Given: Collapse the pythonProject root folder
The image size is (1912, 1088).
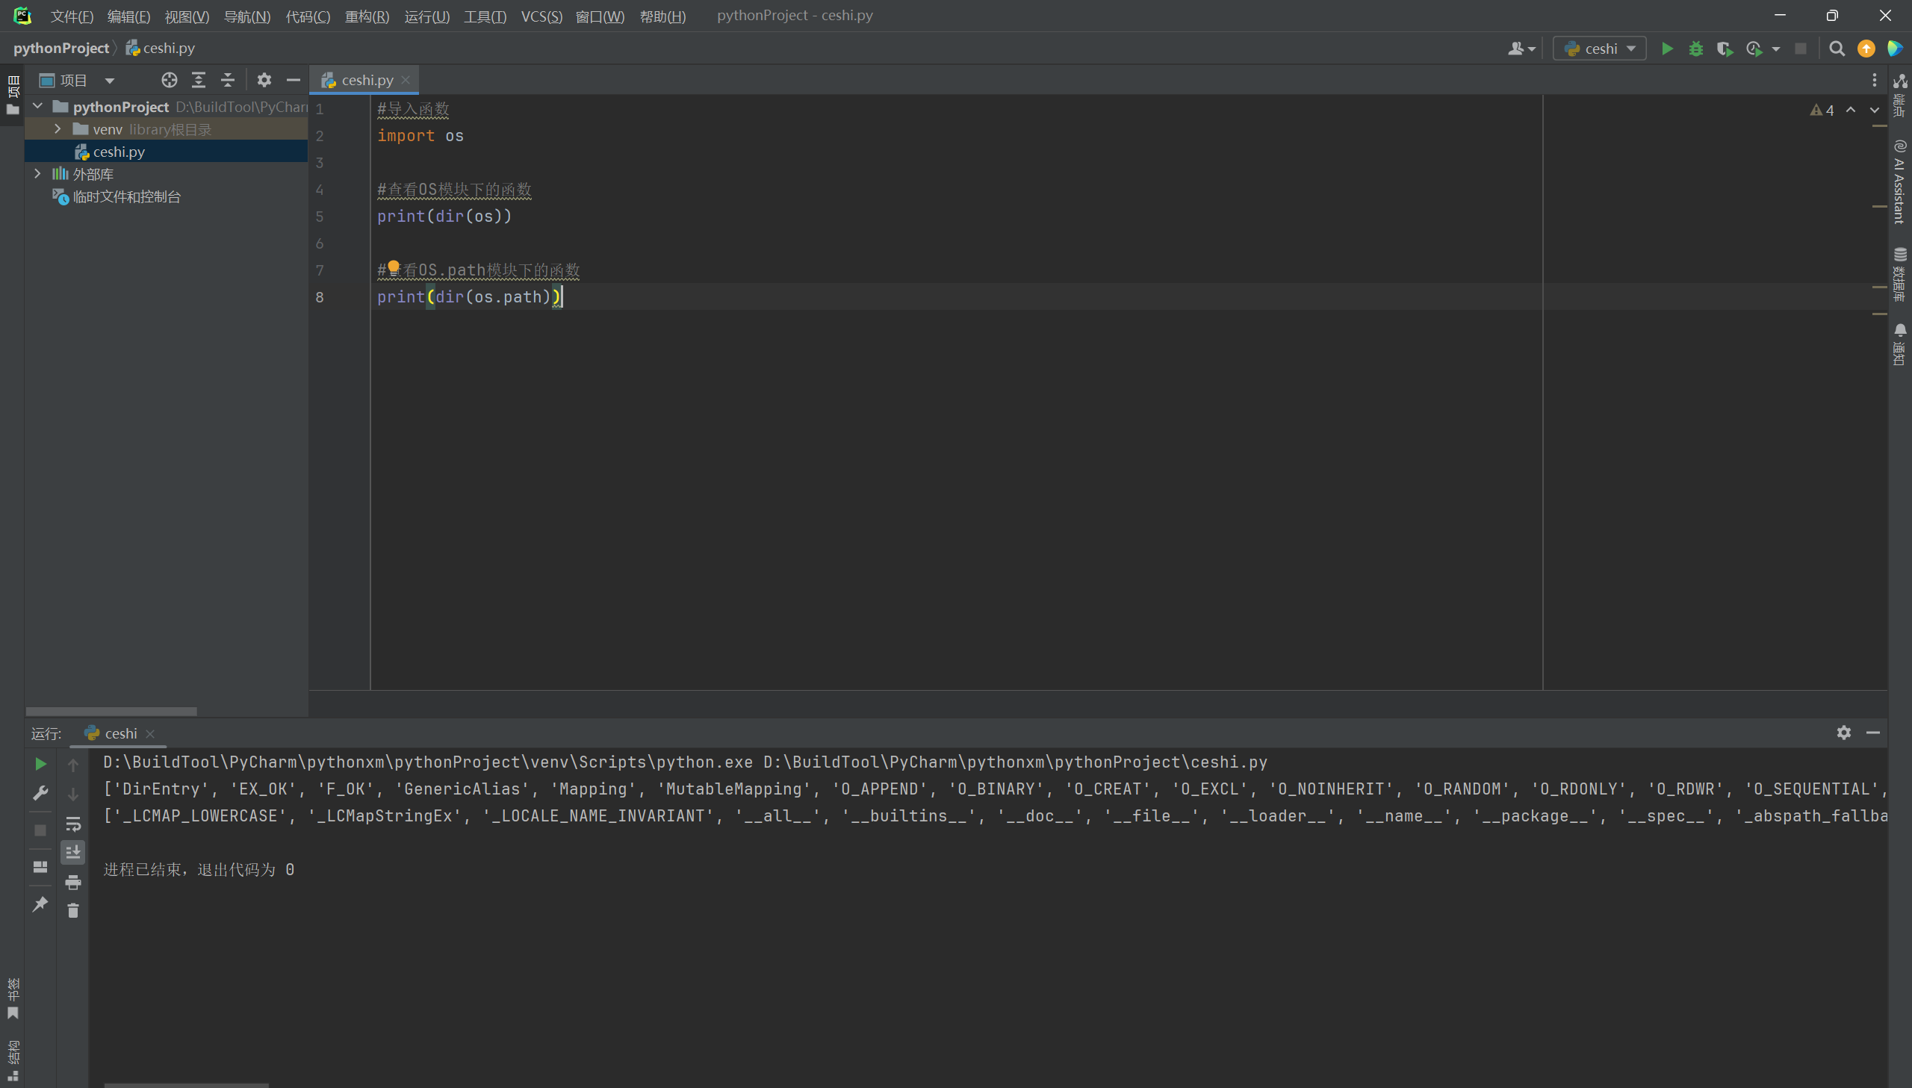Looking at the screenshot, I should click(x=37, y=107).
